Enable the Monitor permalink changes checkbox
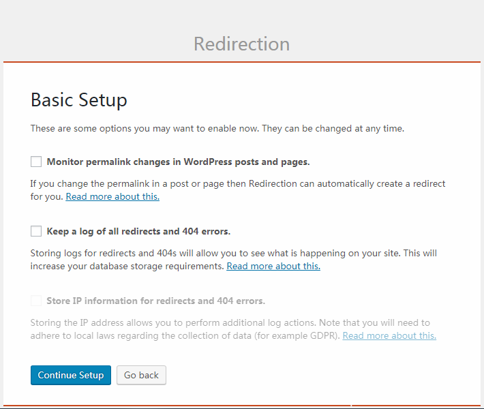Image resolution: width=484 pixels, height=409 pixels. pos(36,162)
